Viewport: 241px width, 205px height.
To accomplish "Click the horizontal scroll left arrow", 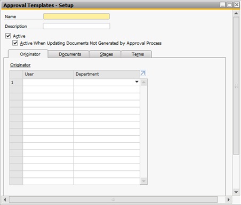I will (5, 200).
